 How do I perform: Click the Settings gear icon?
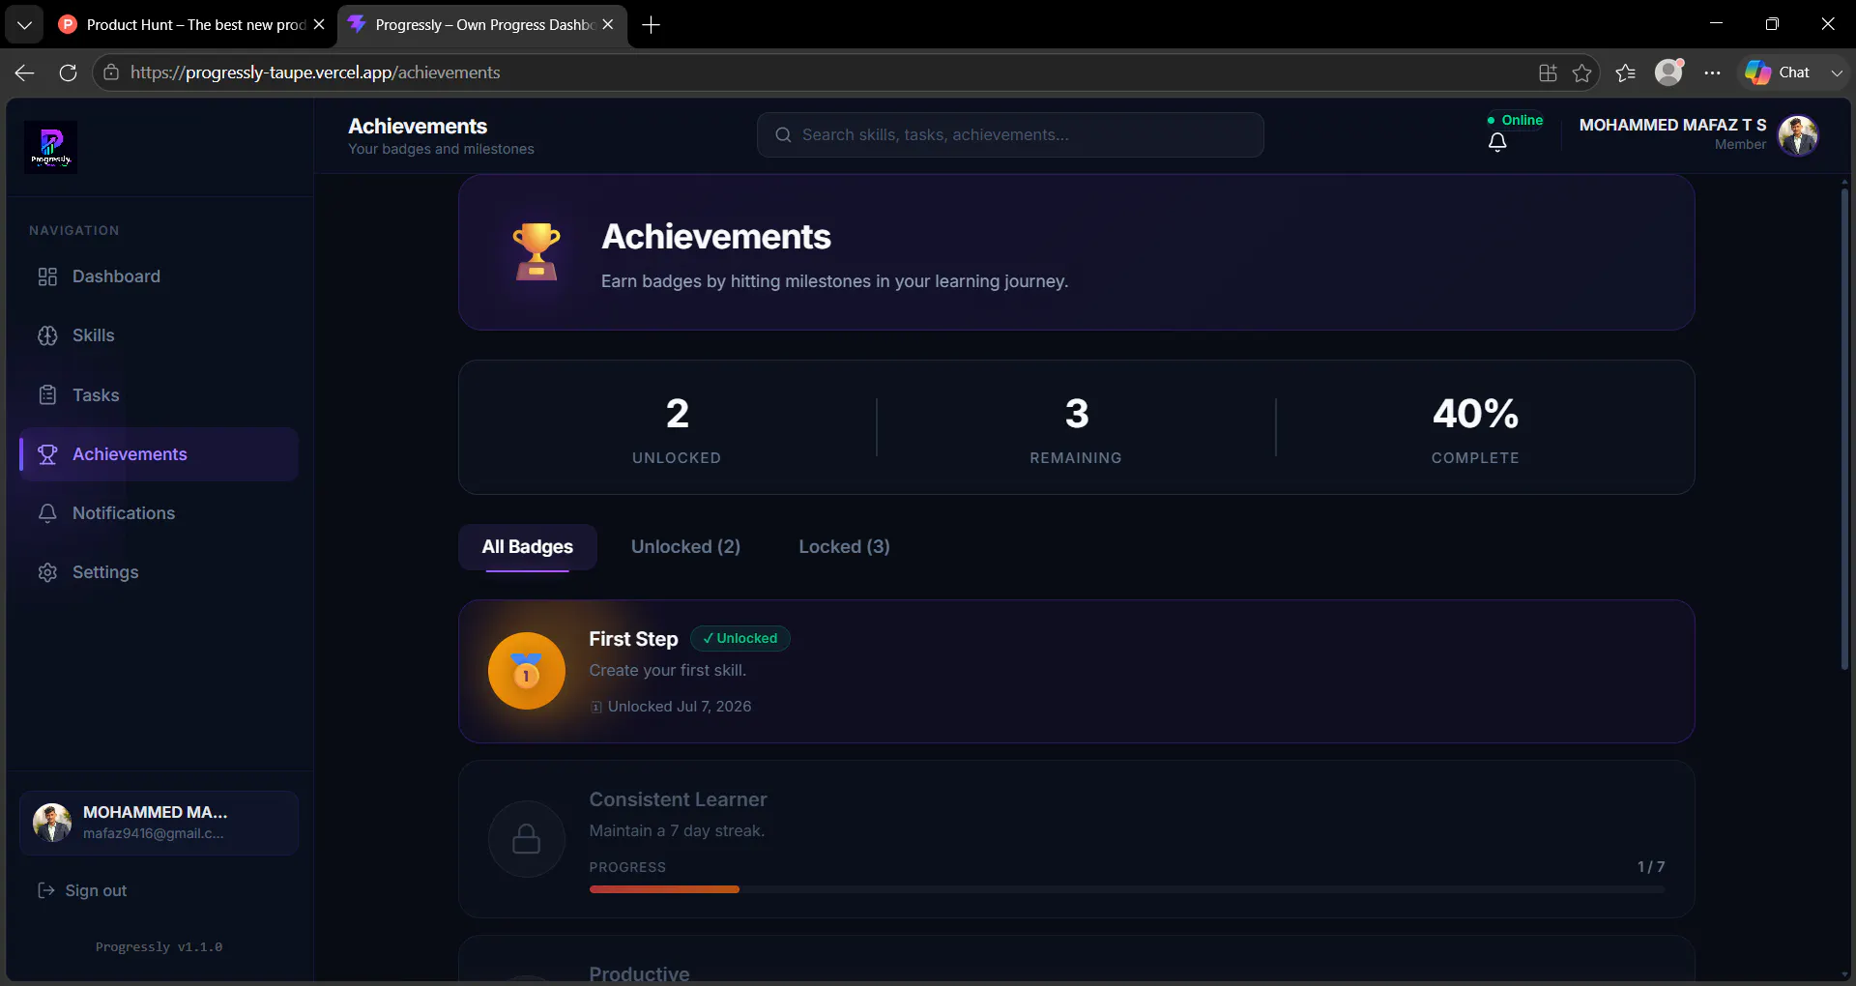point(47,572)
